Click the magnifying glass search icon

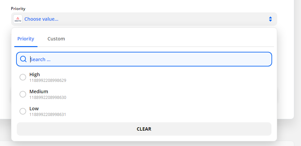pos(23,59)
